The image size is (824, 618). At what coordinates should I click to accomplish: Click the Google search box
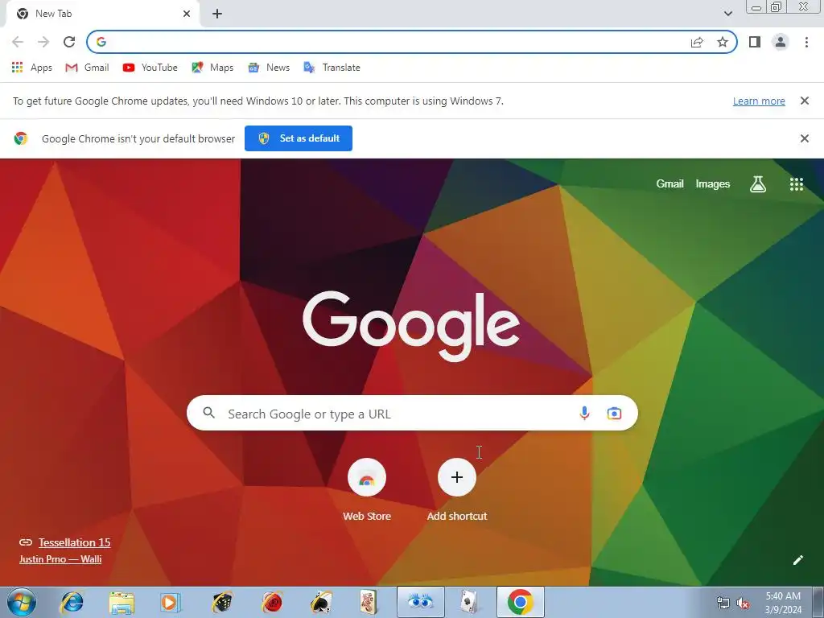[x=412, y=413]
